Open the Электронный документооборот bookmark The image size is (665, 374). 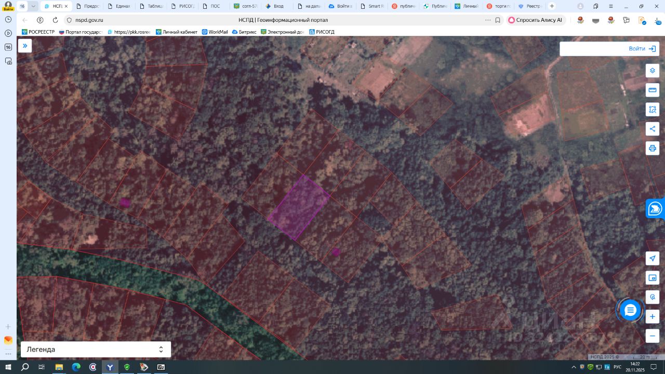click(283, 32)
